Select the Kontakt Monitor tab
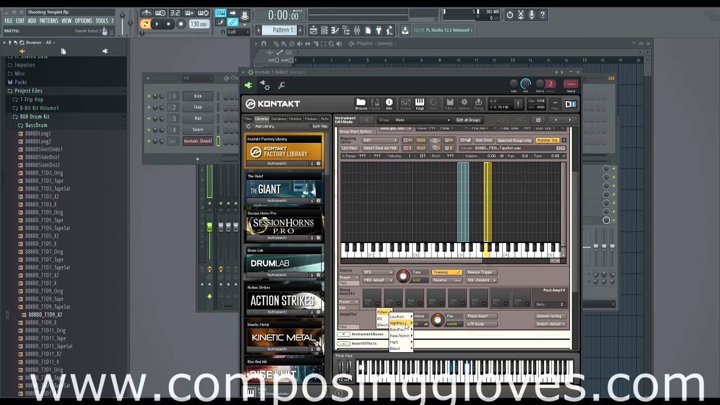The width and height of the screenshot is (720, 405). pos(295,119)
